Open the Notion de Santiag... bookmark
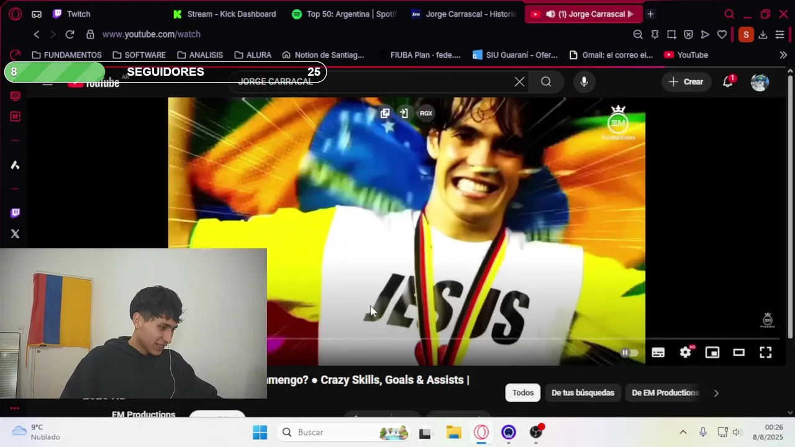The width and height of the screenshot is (795, 447). click(x=323, y=55)
